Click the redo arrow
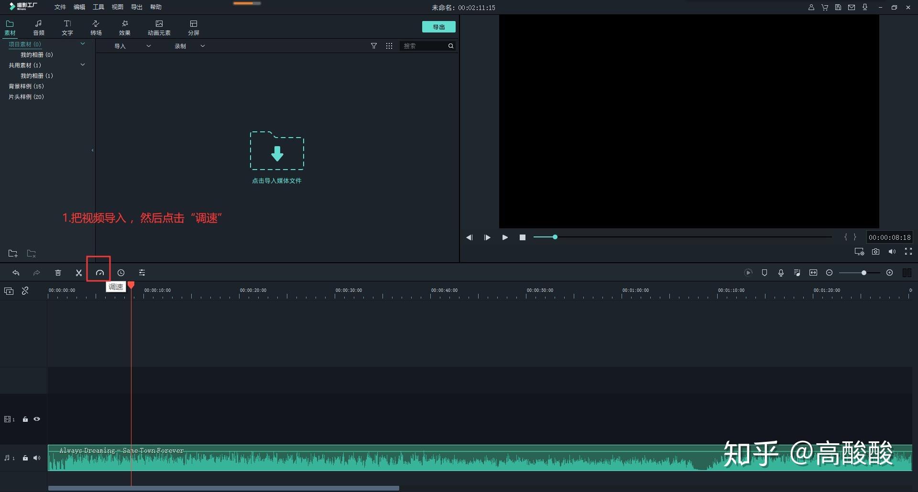918x492 pixels. click(37, 273)
